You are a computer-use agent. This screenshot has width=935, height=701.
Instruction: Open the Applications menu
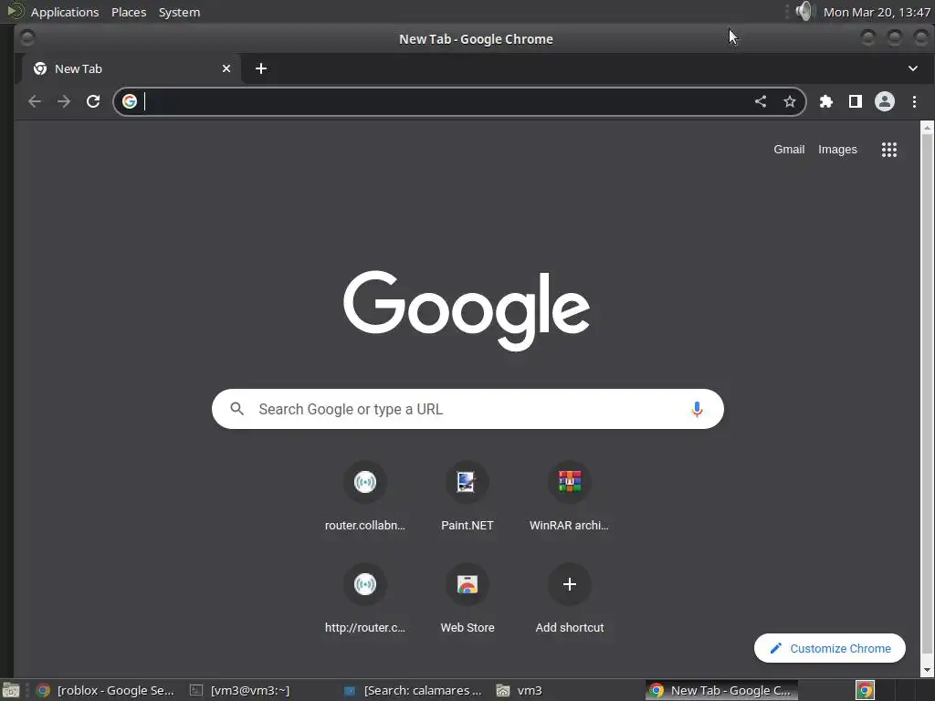click(65, 12)
